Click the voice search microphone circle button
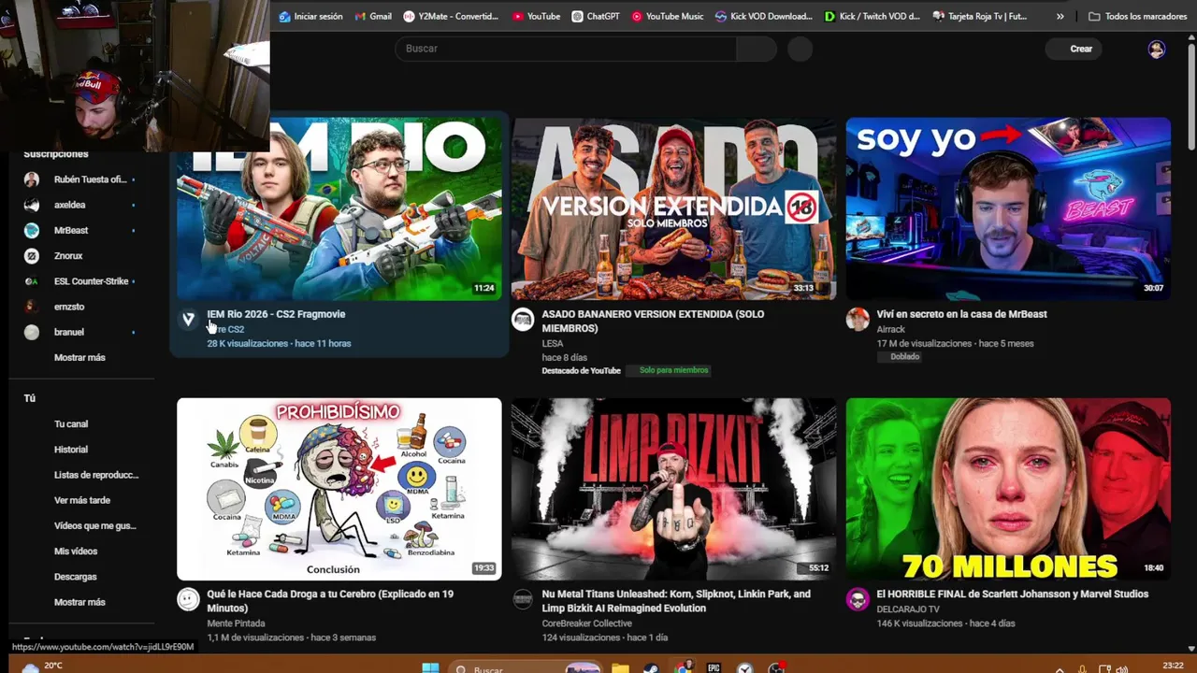This screenshot has height=673, width=1197. [x=800, y=49]
